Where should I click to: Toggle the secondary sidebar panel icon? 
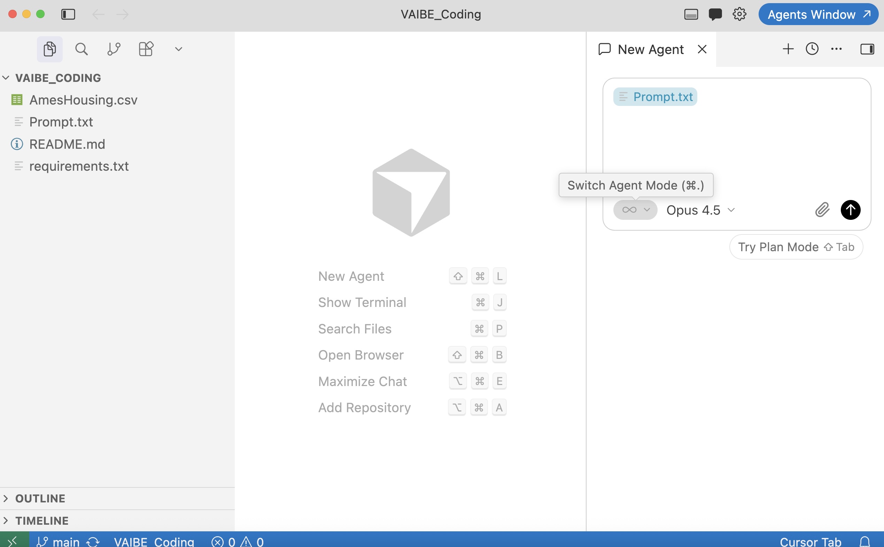pos(867,49)
